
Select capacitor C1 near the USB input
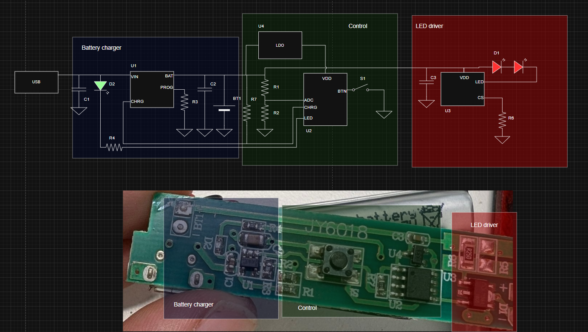[79, 89]
